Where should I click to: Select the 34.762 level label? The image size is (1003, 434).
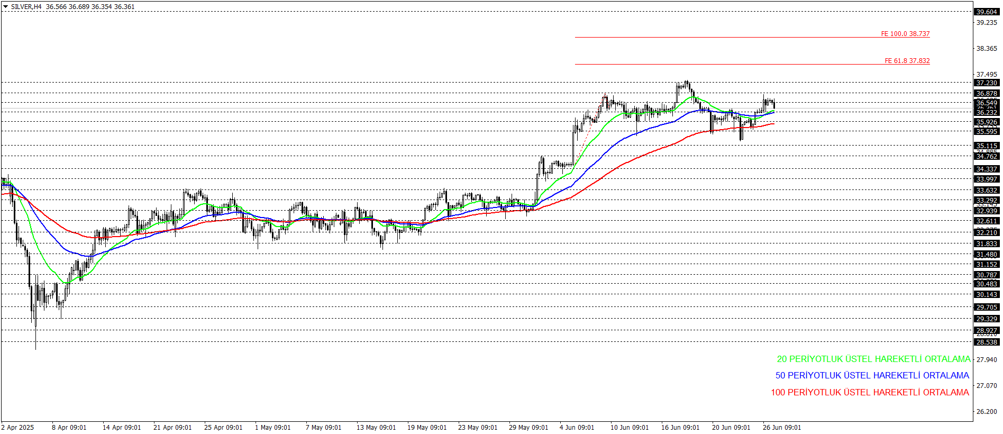coord(987,156)
